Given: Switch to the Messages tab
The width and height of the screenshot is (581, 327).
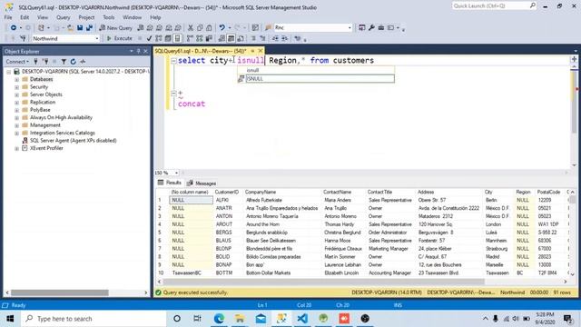Looking at the screenshot, I should pyautogui.click(x=202, y=183).
